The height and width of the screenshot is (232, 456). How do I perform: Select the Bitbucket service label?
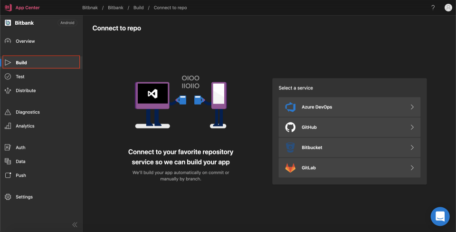pyautogui.click(x=312, y=147)
